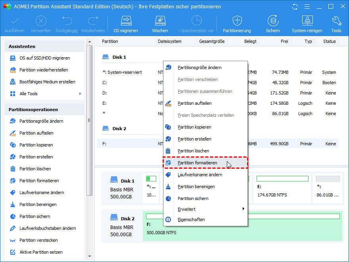Screen dimensions: 349x262
Task: Click the Ausführen toolbar icon
Action: tap(14, 23)
